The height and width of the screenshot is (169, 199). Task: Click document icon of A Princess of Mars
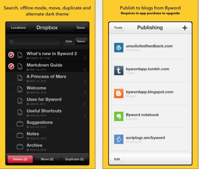click(x=20, y=78)
